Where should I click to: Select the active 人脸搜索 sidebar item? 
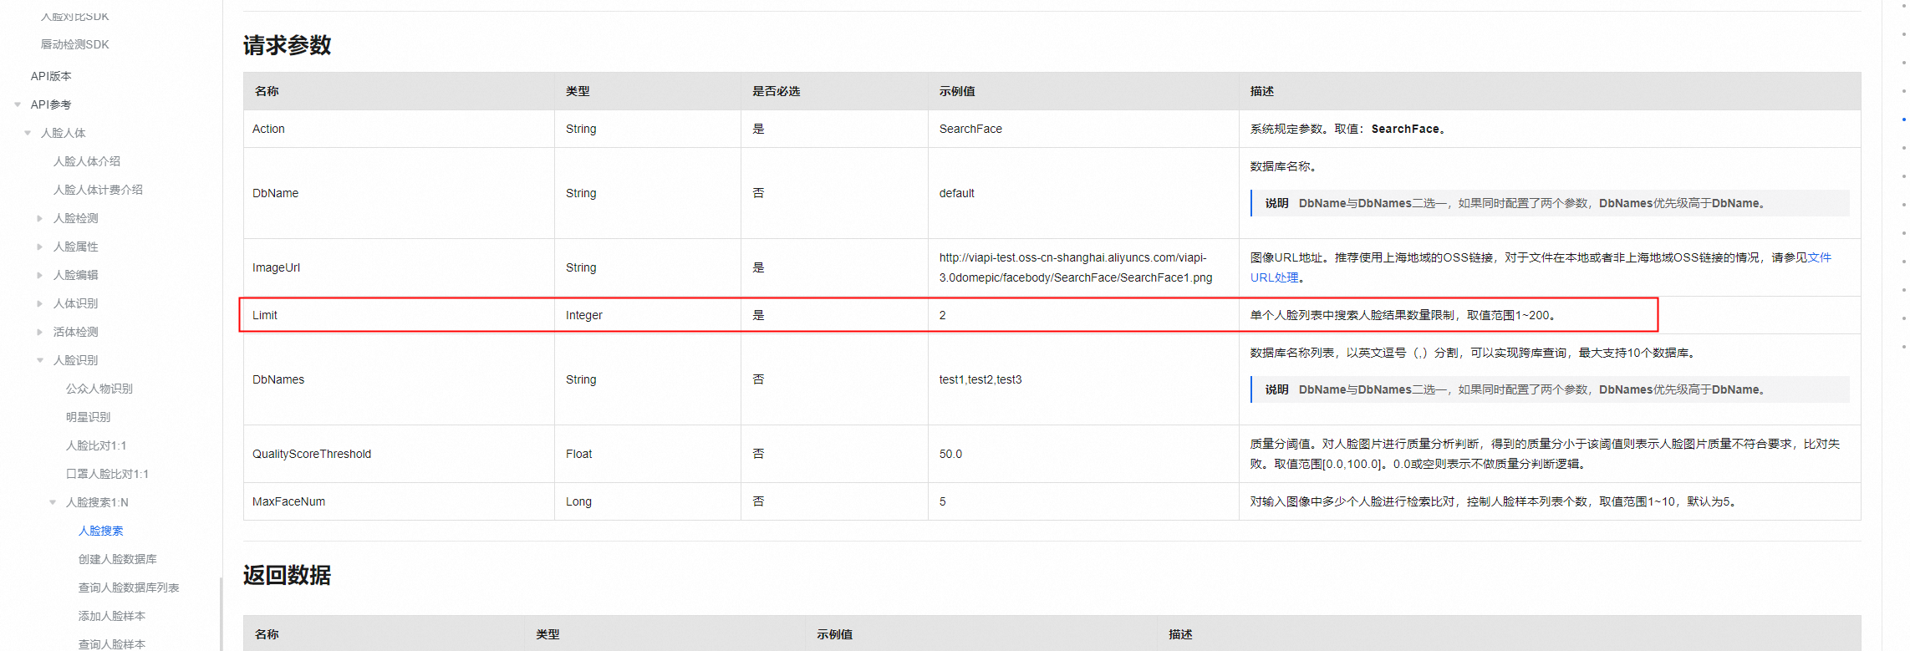pos(100,531)
